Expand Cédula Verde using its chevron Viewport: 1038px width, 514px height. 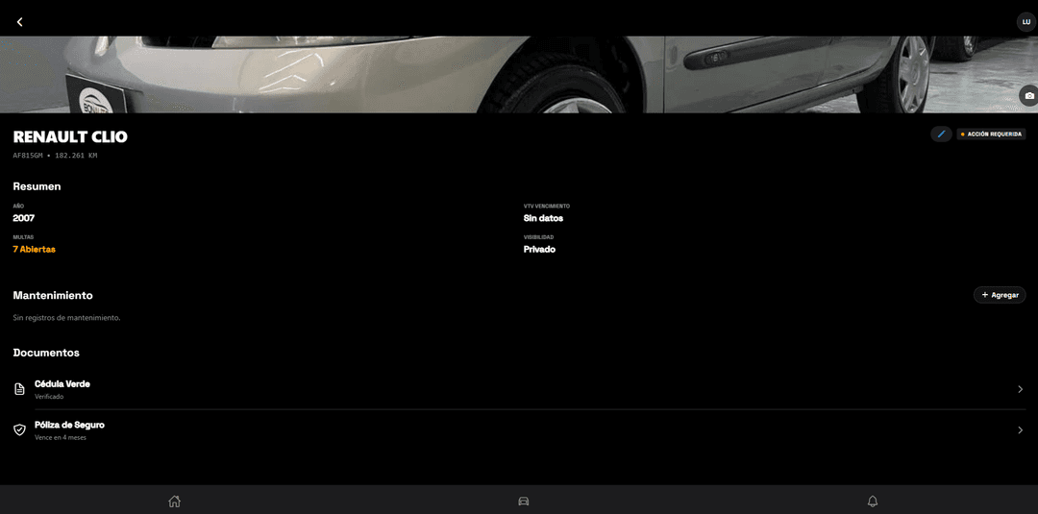pos(1020,389)
